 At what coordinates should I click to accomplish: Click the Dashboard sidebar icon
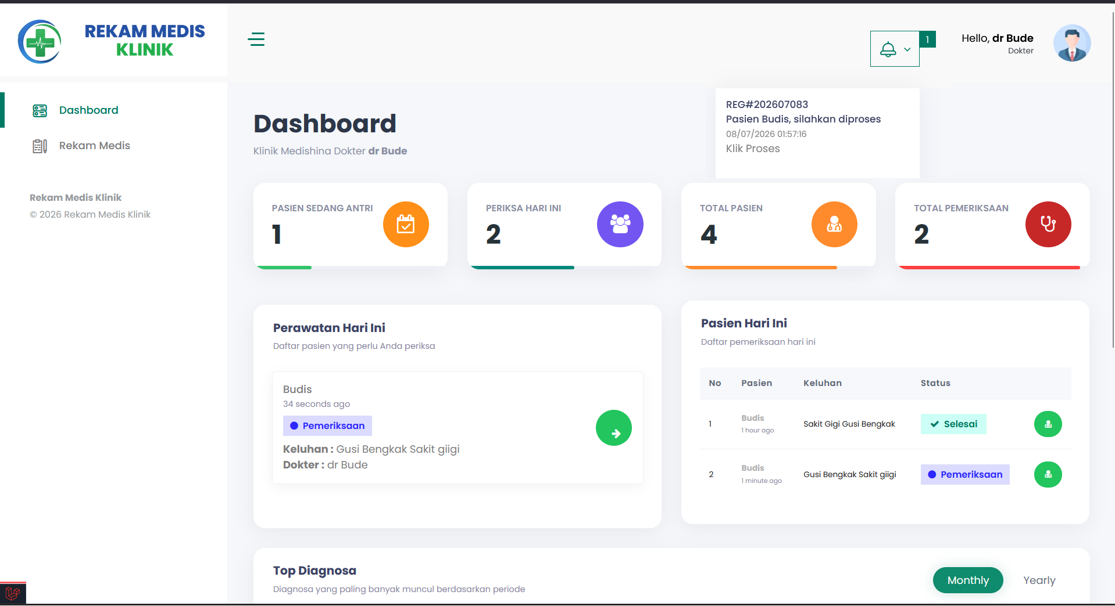pyautogui.click(x=40, y=111)
